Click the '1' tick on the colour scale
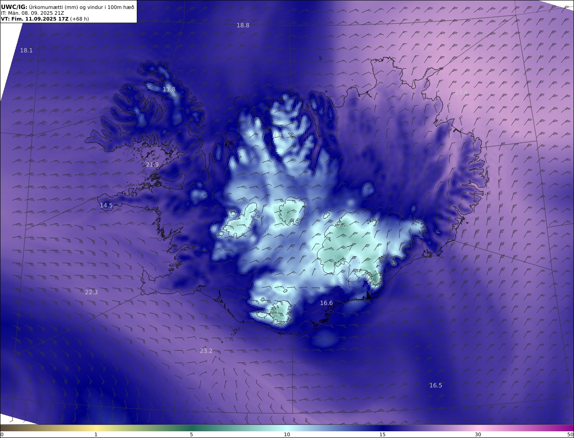 [96, 434]
